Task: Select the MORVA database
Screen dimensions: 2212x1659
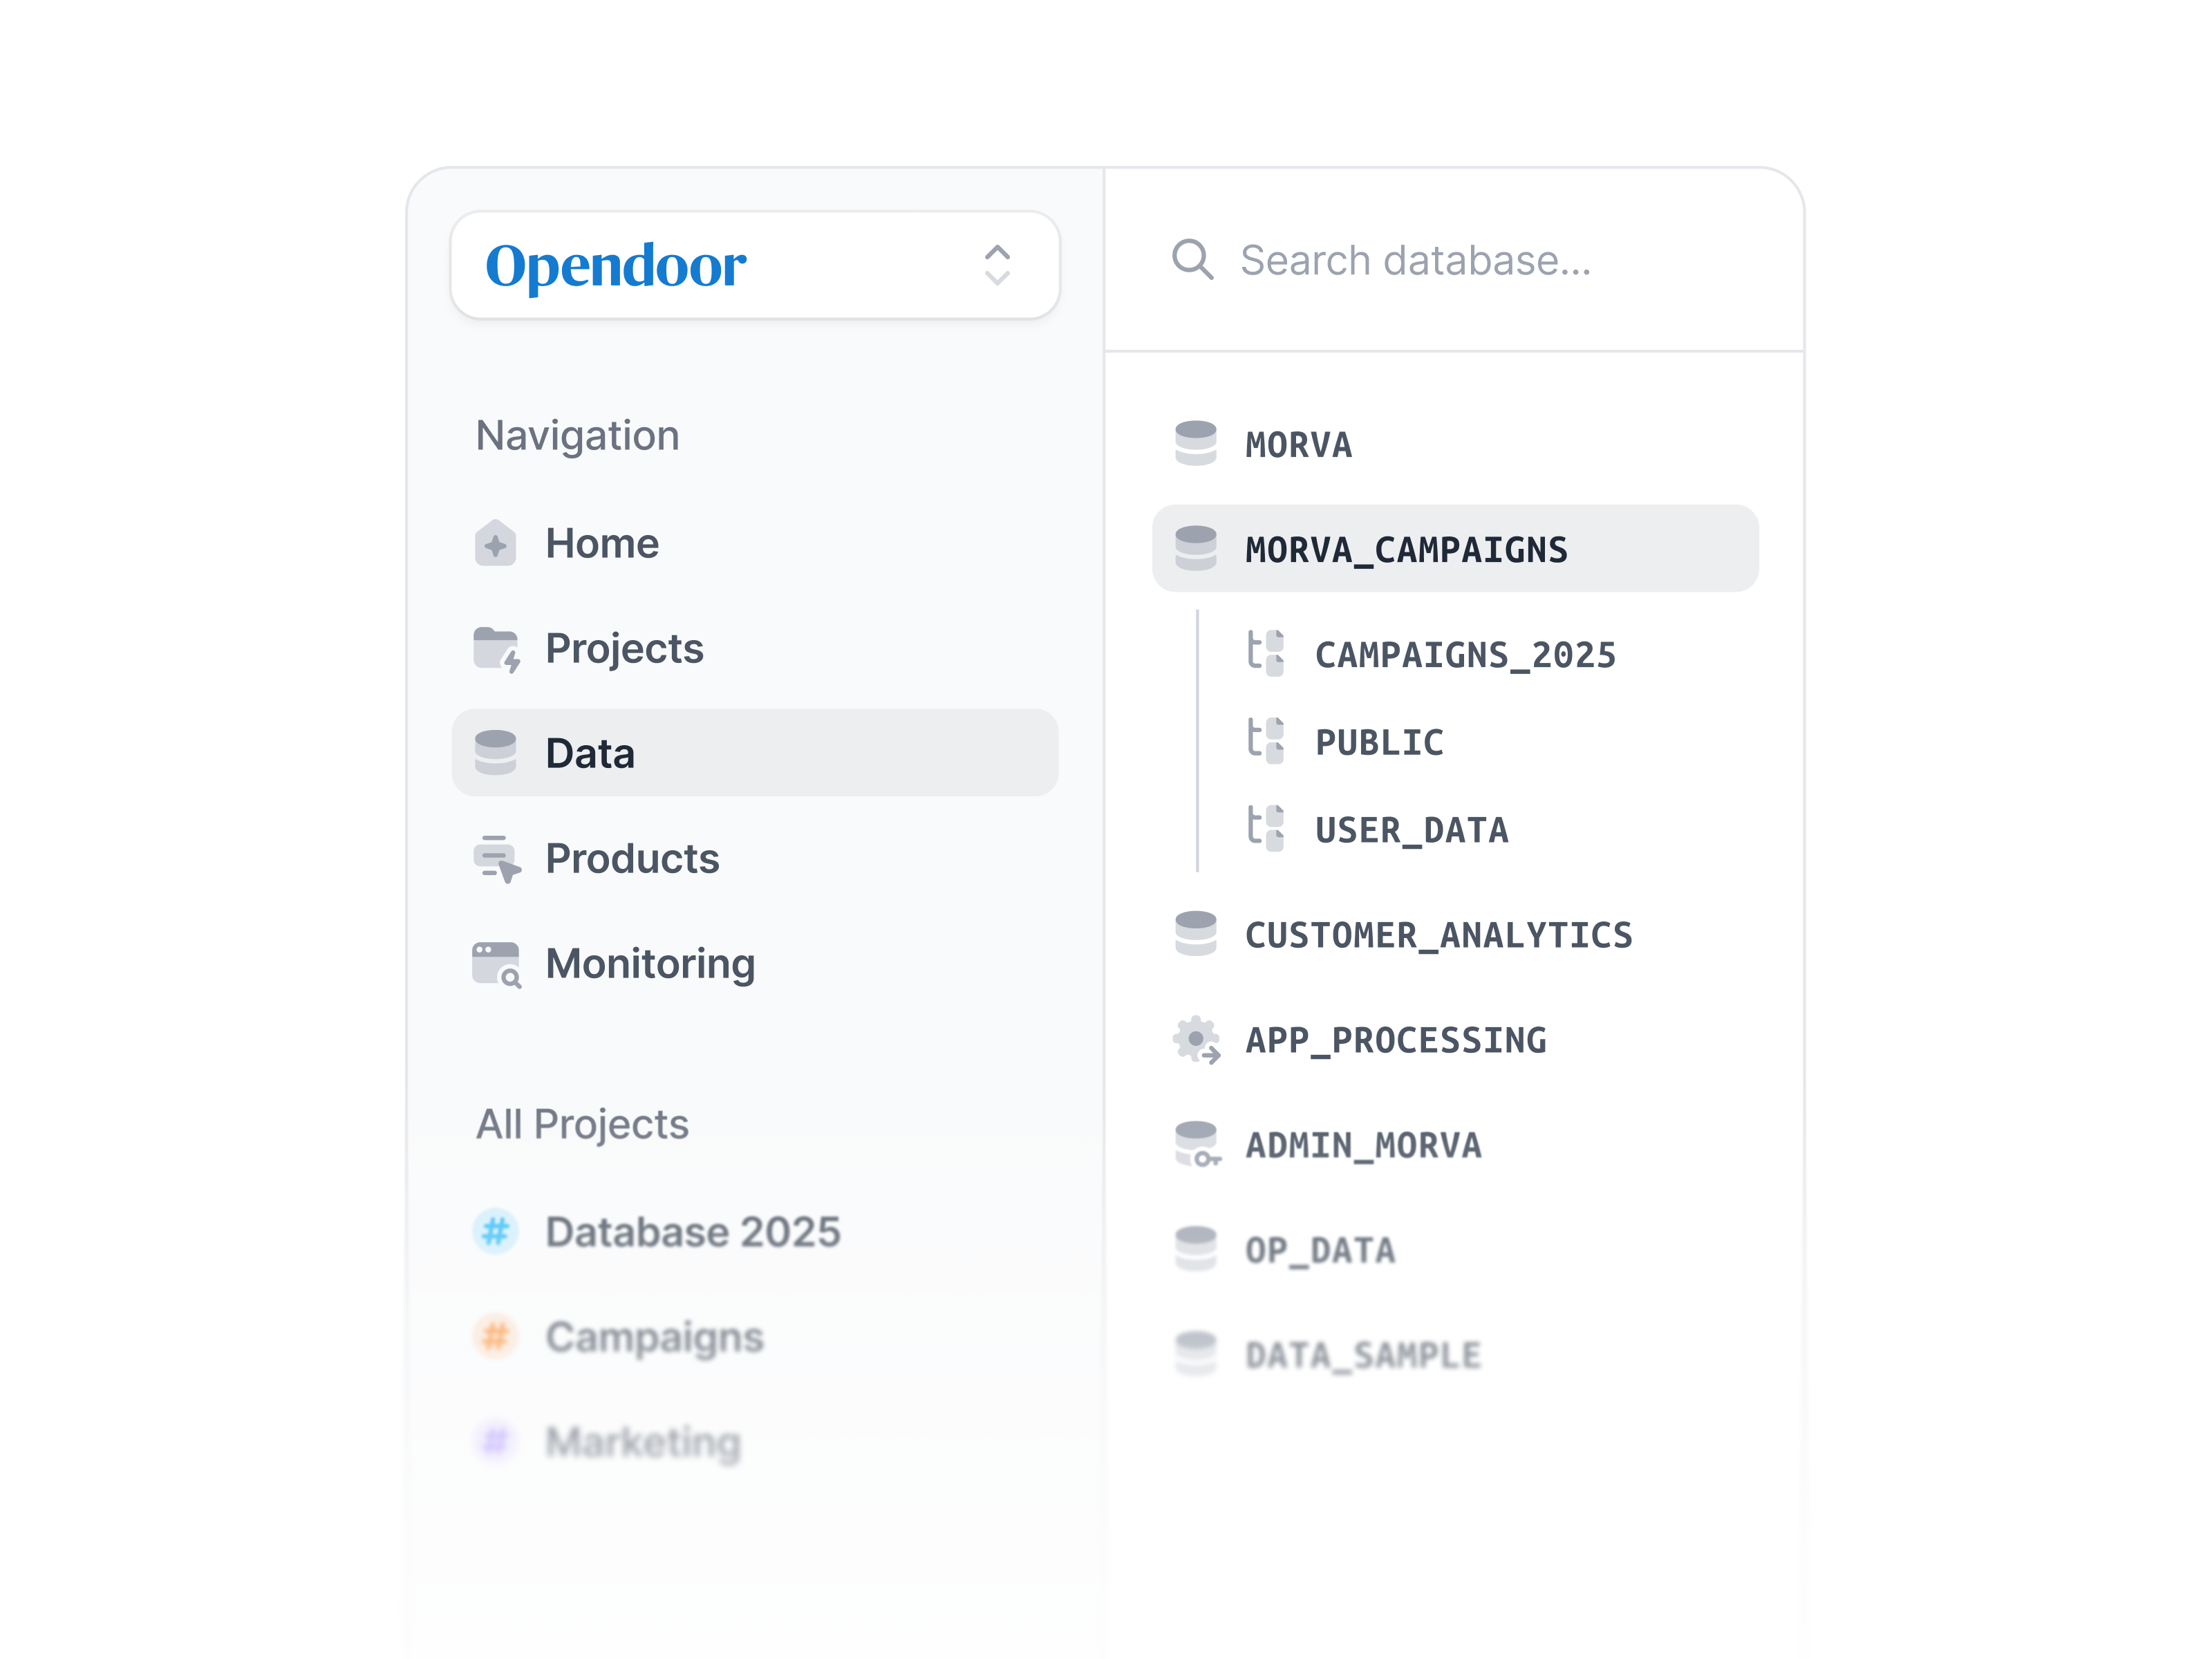Action: coord(1455,444)
